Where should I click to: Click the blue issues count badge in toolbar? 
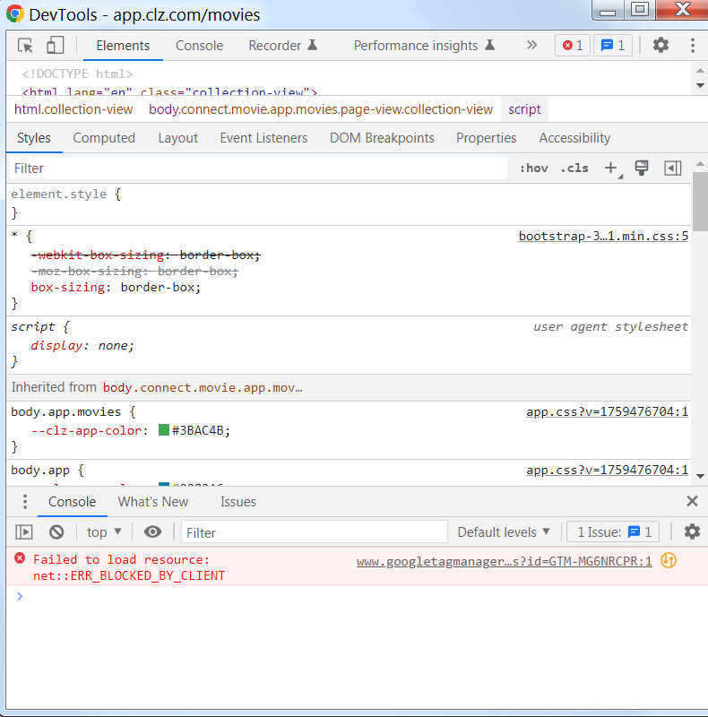[x=613, y=46]
